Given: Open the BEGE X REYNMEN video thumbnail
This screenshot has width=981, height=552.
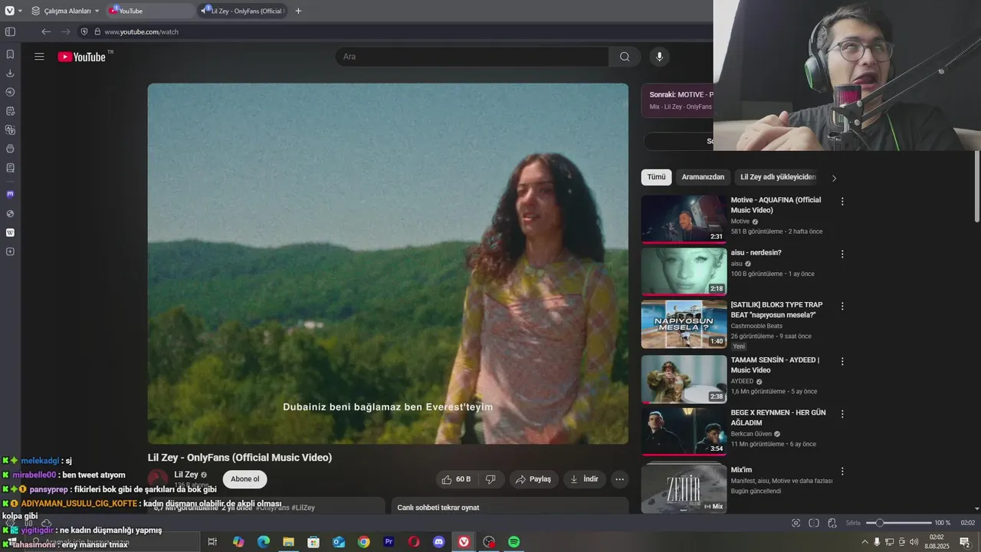Looking at the screenshot, I should click(x=684, y=432).
